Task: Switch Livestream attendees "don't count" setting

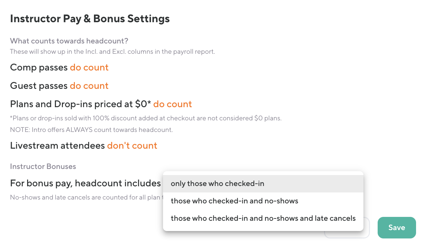Action: coord(132,146)
